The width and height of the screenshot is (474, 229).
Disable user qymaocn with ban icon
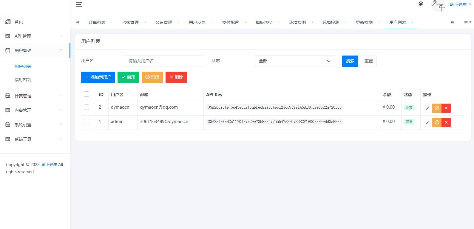click(437, 108)
